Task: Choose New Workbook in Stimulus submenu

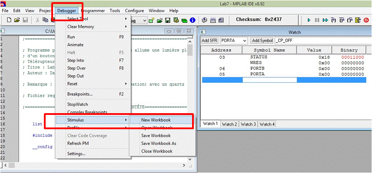Action: 163,120
